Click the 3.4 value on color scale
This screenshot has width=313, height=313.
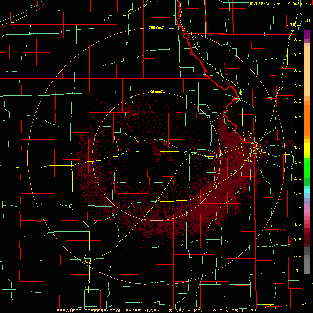pyautogui.click(x=297, y=163)
